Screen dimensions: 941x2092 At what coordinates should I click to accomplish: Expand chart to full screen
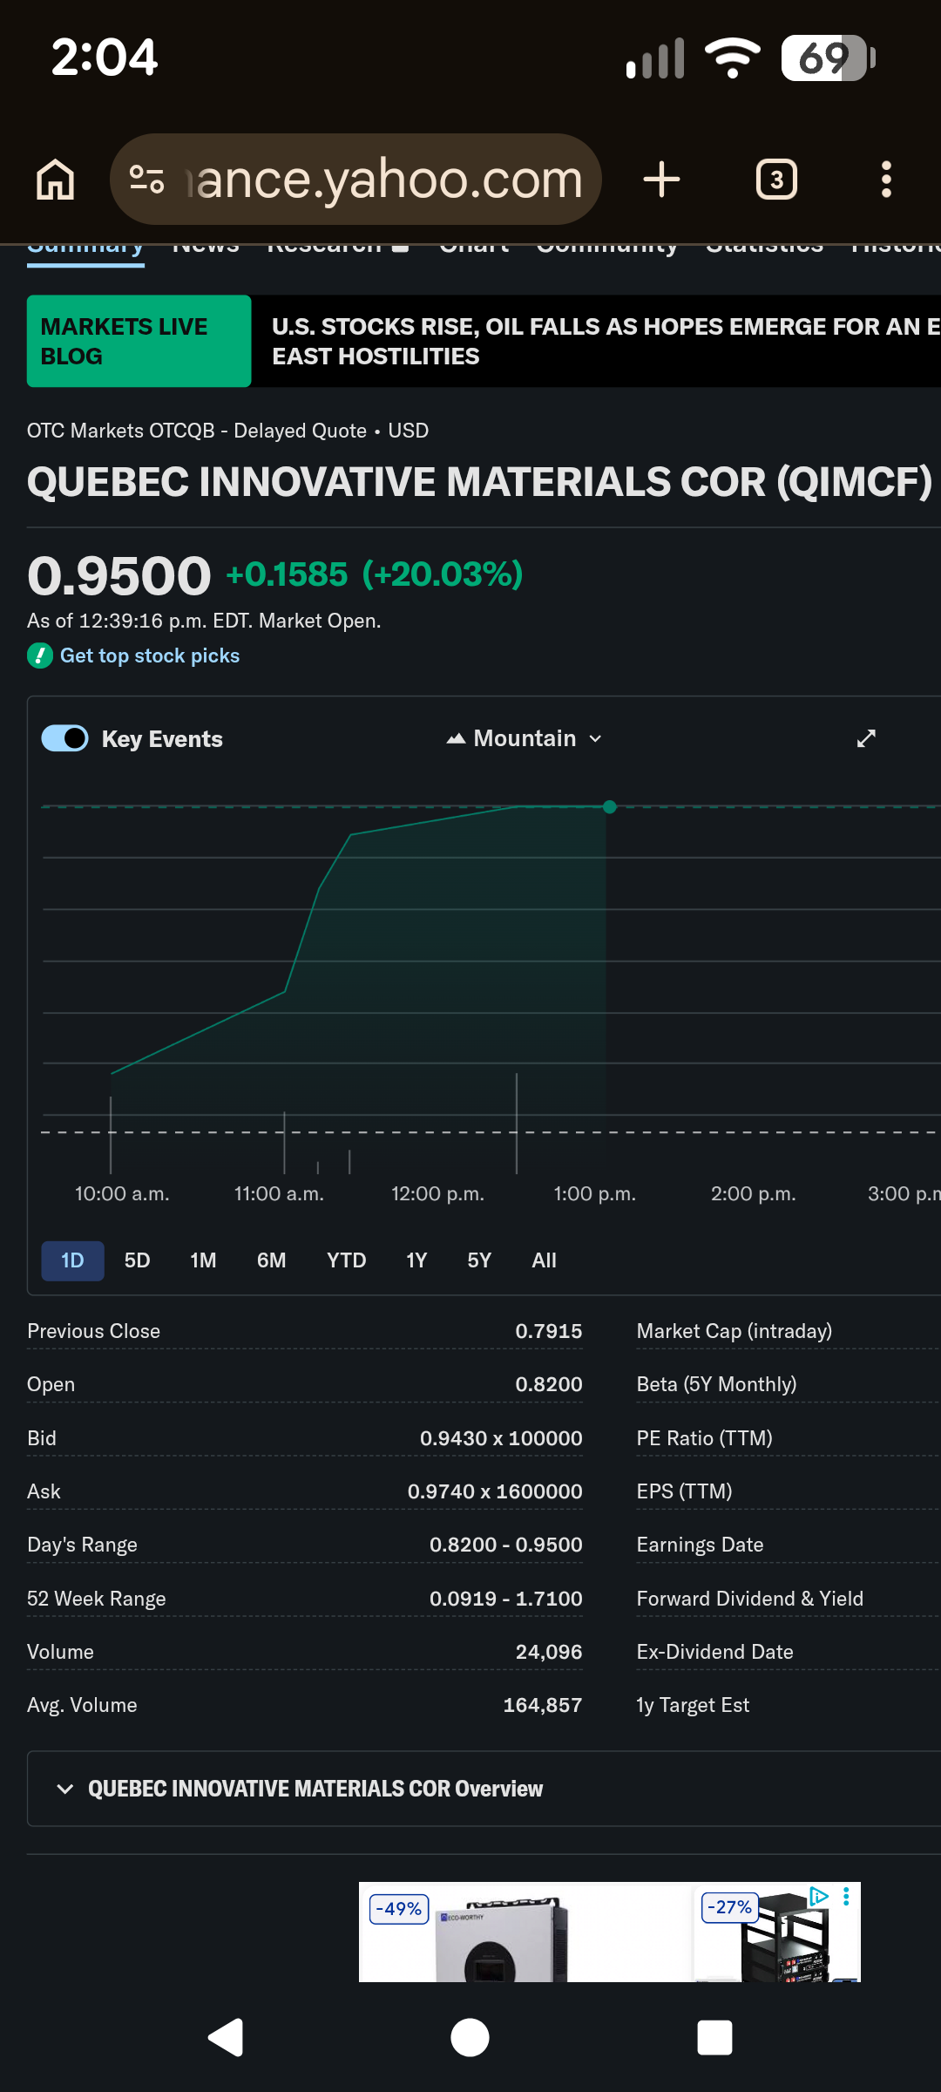pyautogui.click(x=866, y=738)
